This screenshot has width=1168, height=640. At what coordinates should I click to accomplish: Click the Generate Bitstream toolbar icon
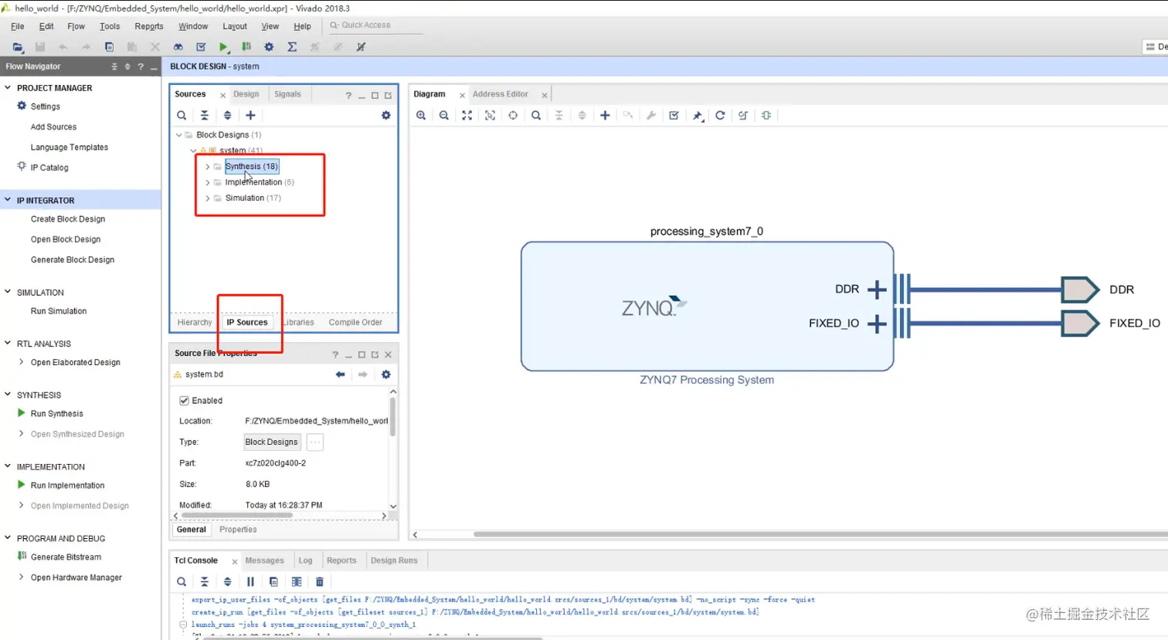(x=246, y=47)
